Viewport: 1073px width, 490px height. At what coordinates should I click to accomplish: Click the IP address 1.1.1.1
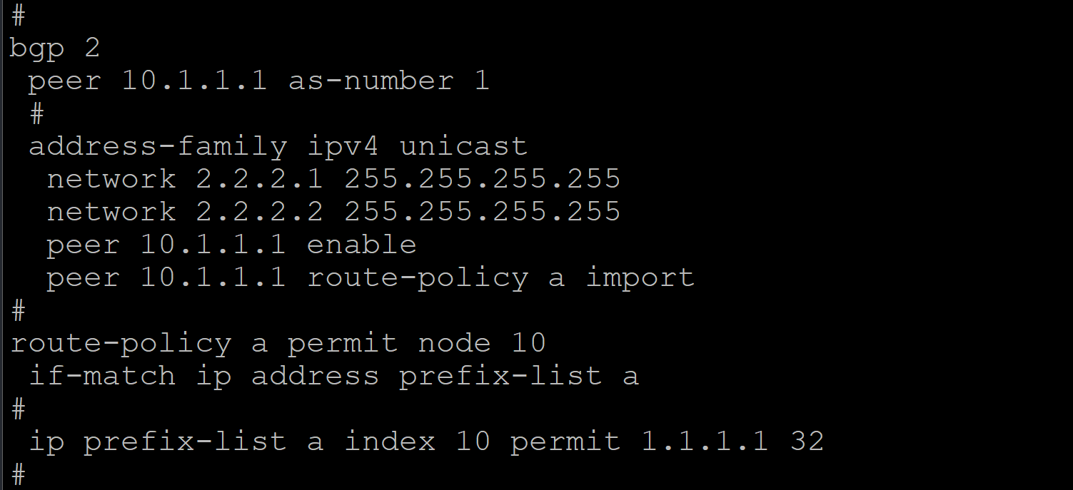704,441
